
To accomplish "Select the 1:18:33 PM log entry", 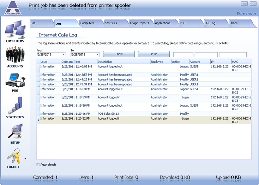I will tap(144, 99).
